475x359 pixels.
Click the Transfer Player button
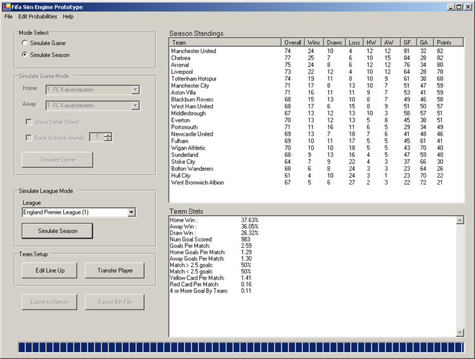point(115,270)
